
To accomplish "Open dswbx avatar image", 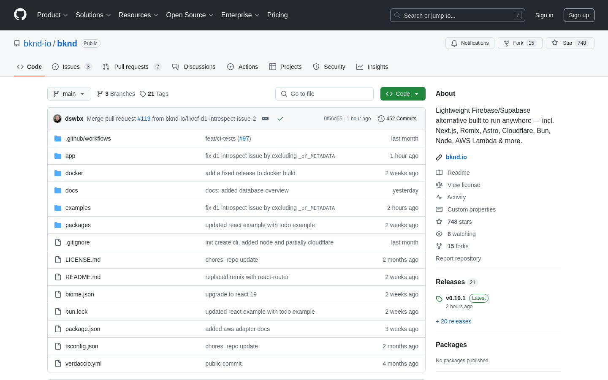I will pos(57,119).
